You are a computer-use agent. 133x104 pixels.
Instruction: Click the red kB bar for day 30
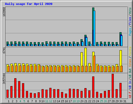point(121,90)
